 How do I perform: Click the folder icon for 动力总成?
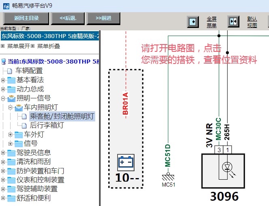[11, 89]
